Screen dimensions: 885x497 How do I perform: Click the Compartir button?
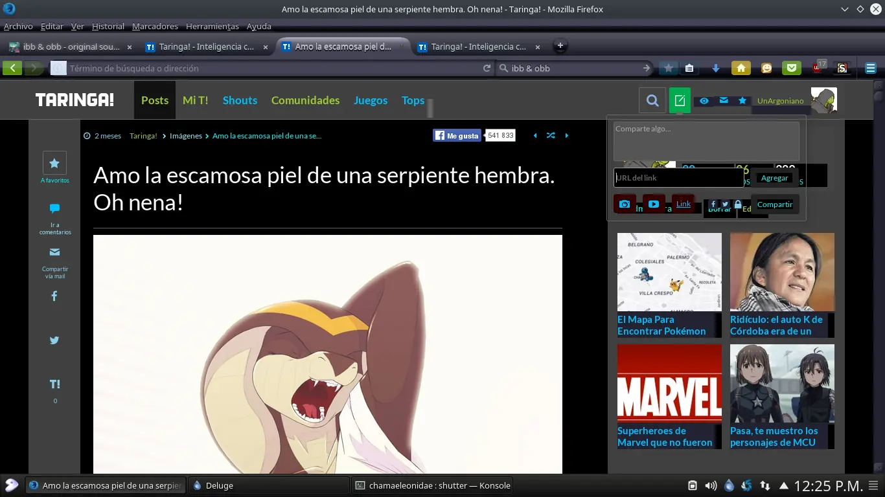tap(775, 204)
